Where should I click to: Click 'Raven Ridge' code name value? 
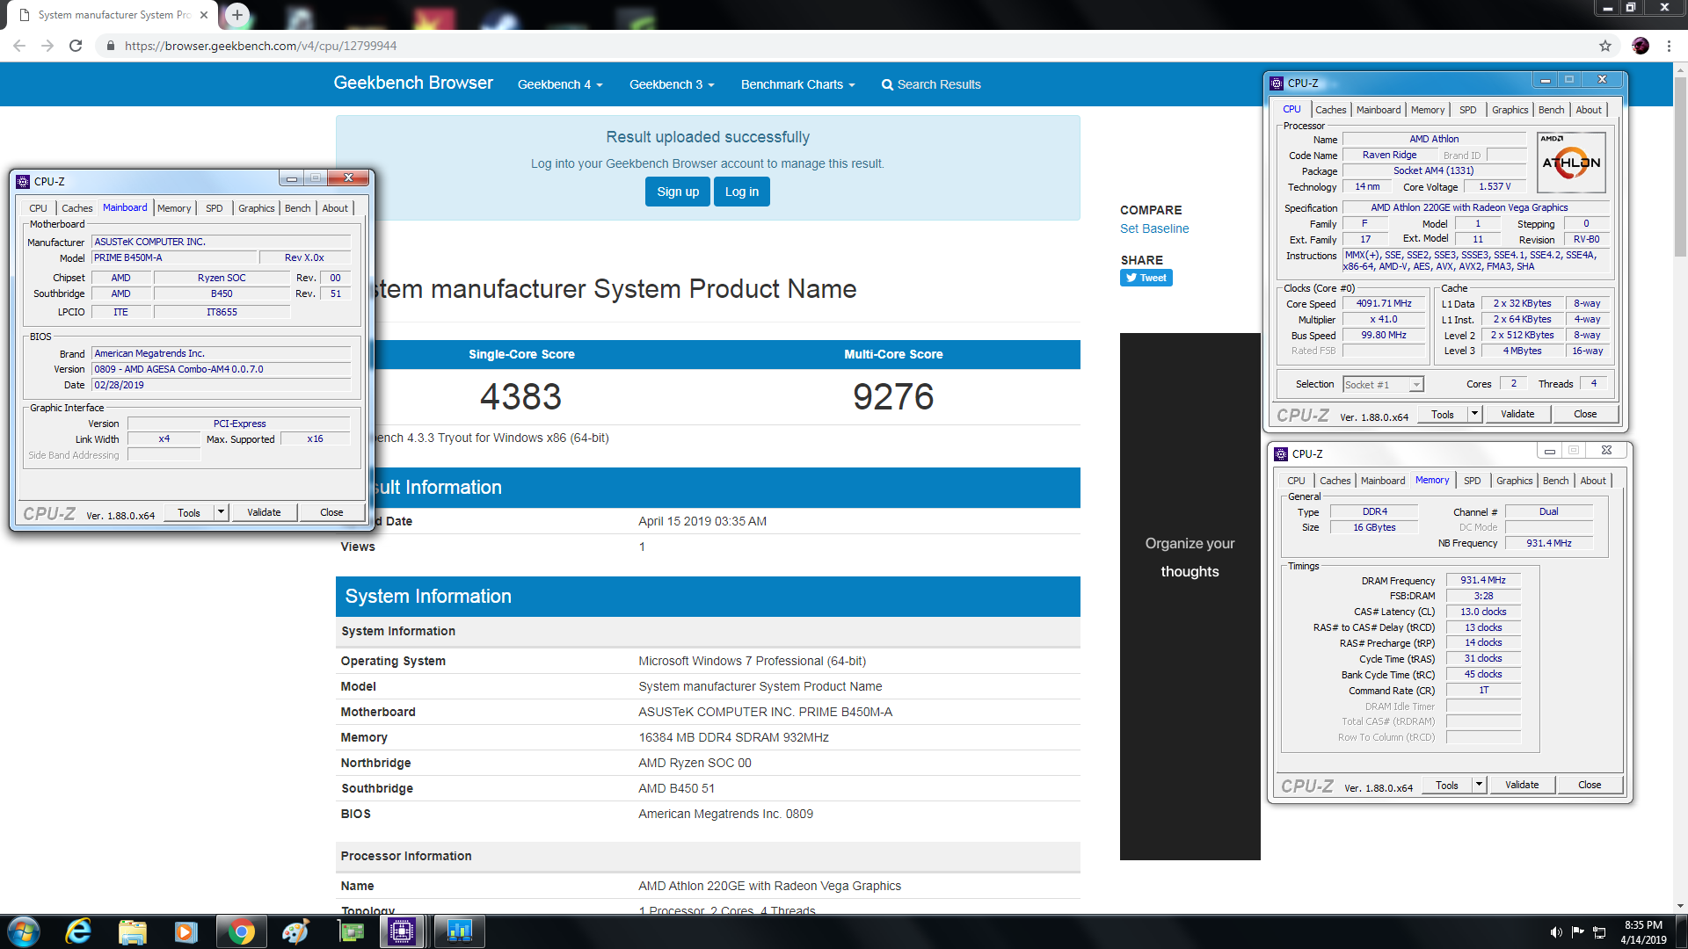tap(1389, 155)
